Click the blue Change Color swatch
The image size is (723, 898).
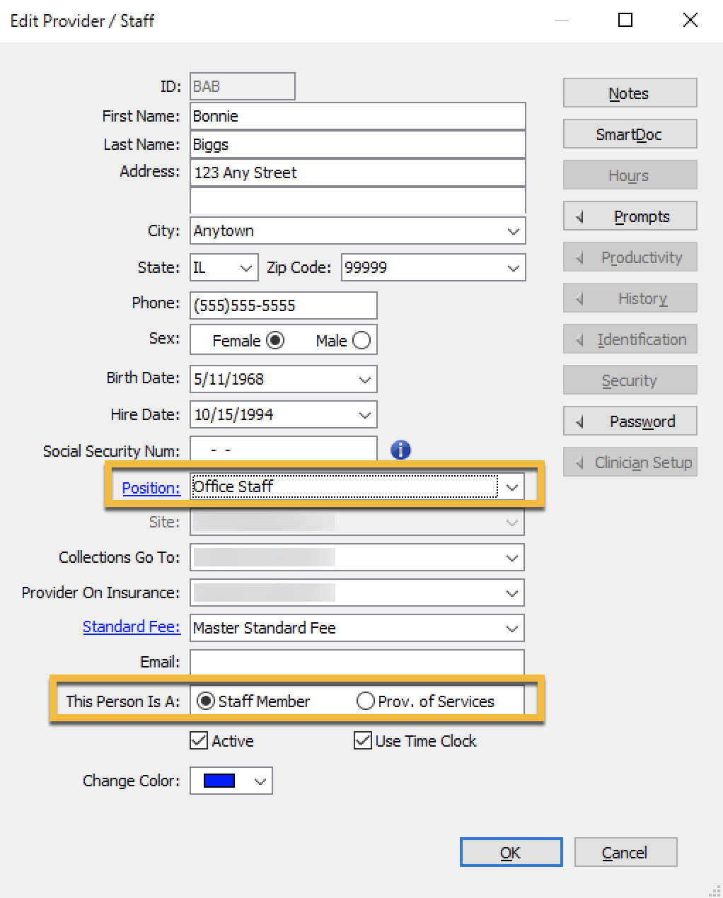(220, 781)
